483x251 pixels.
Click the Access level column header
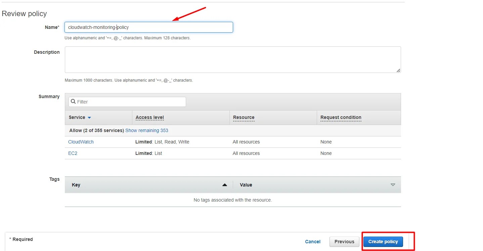(x=149, y=117)
